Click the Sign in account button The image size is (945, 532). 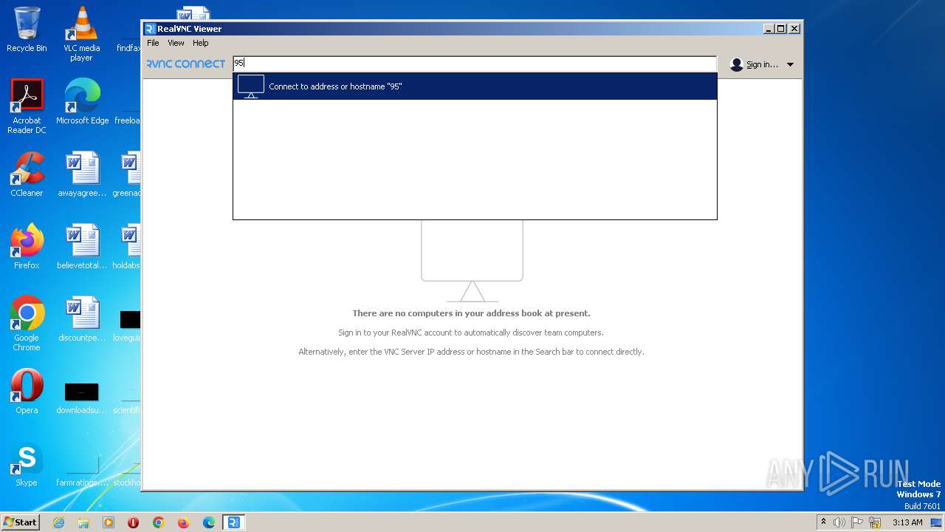click(762, 64)
